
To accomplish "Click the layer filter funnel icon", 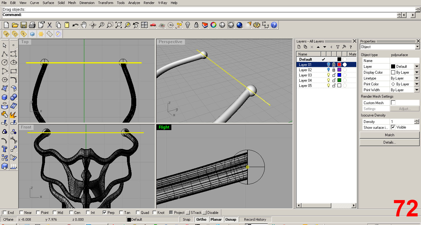I will click(338, 47).
